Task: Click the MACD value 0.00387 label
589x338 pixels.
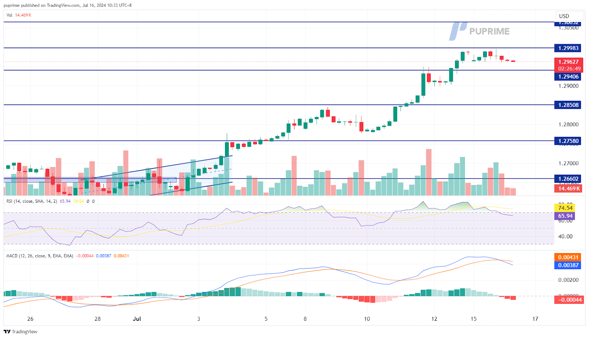Action: pos(568,265)
